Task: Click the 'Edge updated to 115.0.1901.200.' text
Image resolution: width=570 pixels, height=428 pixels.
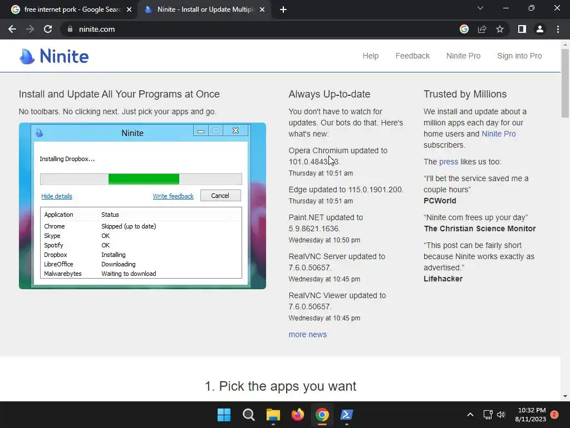Action: point(346,189)
